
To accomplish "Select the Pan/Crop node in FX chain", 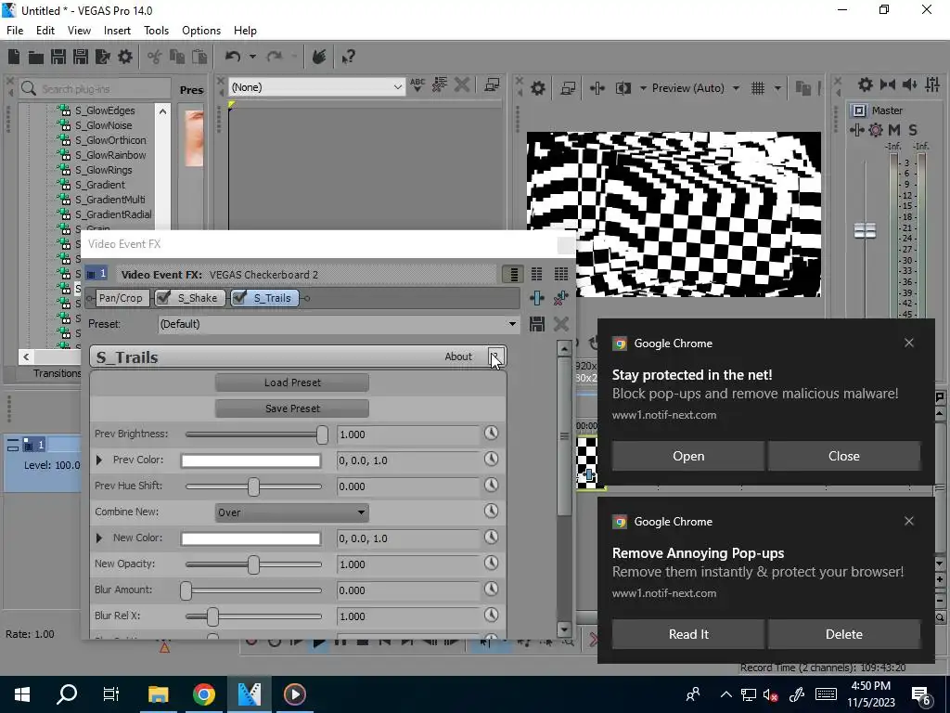I will pyautogui.click(x=121, y=298).
